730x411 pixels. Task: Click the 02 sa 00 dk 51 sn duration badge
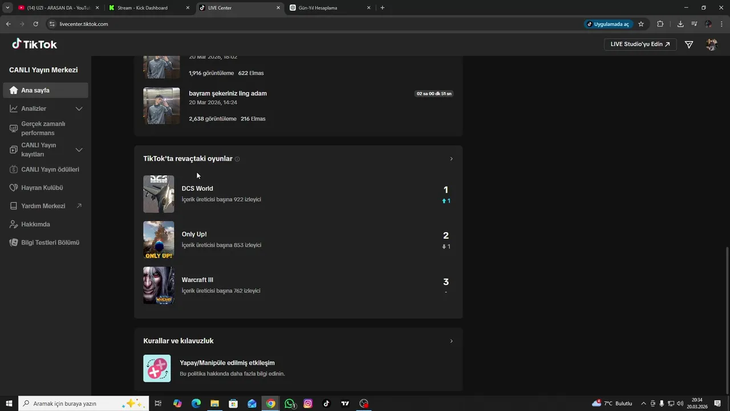434,94
